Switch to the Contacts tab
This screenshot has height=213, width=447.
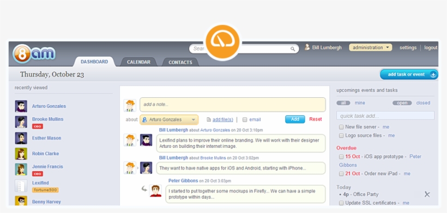coord(180,62)
